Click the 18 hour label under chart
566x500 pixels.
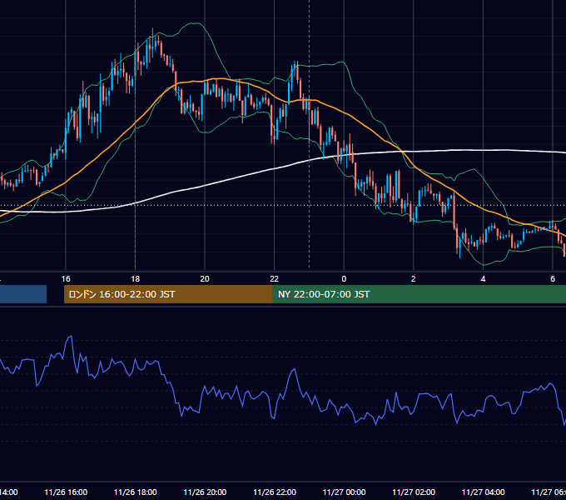135,279
